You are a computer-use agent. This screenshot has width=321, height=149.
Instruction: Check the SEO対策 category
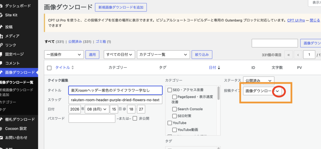(x=174, y=116)
